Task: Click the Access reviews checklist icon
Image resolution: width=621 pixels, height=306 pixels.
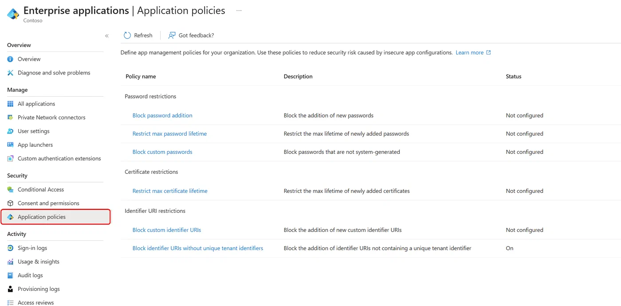Action: point(10,302)
